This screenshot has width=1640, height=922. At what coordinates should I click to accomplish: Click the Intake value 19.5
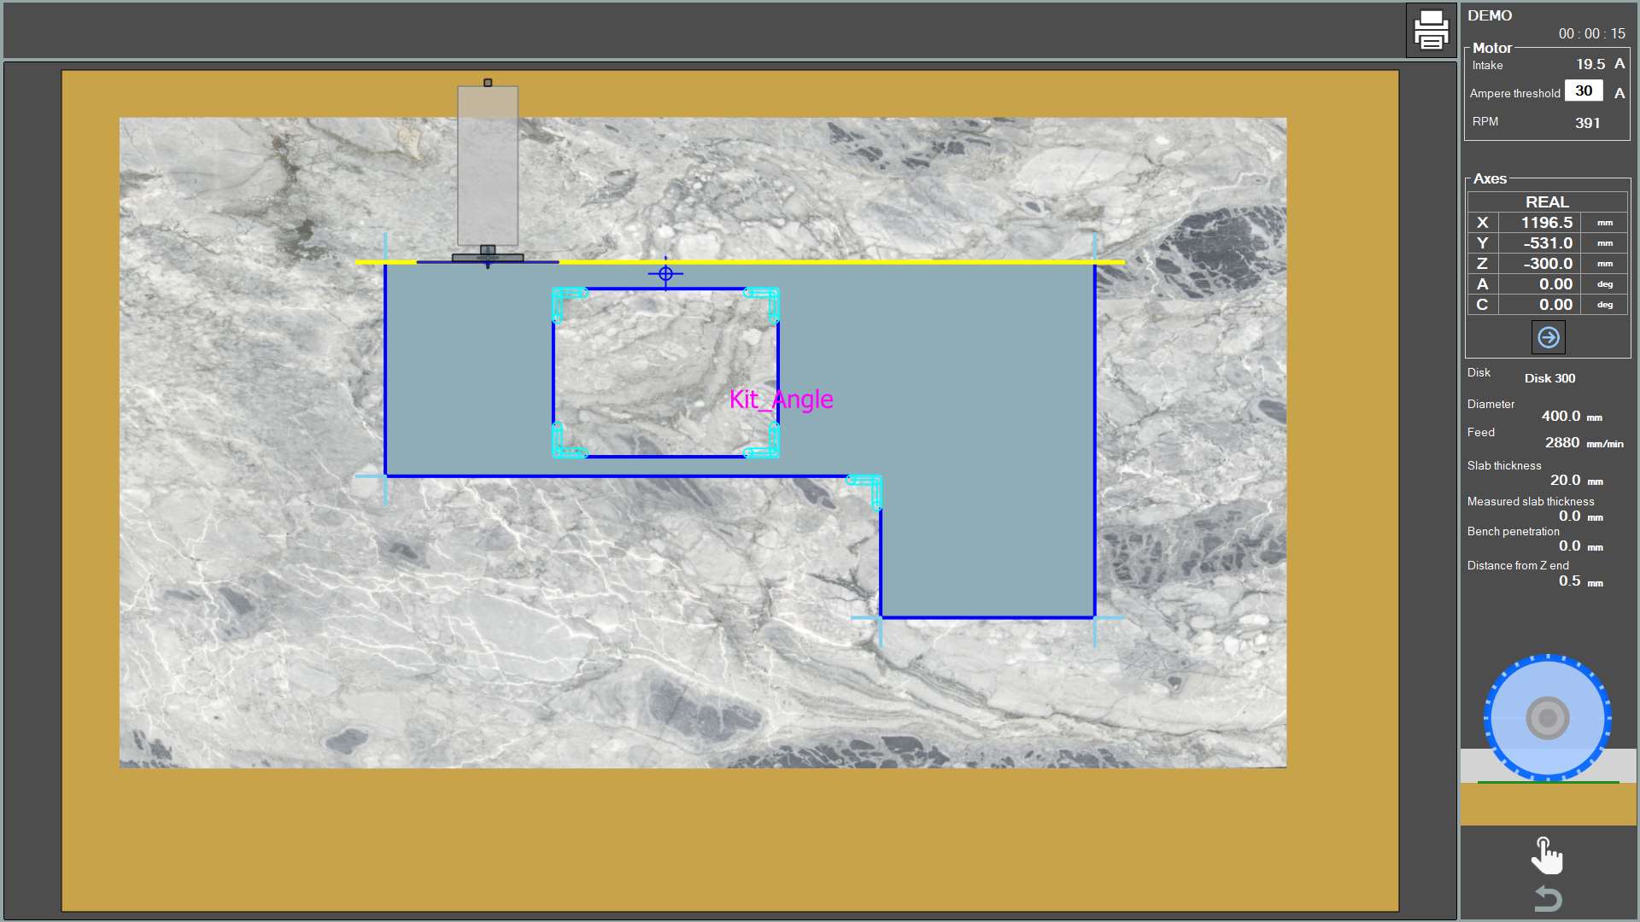1590,64
